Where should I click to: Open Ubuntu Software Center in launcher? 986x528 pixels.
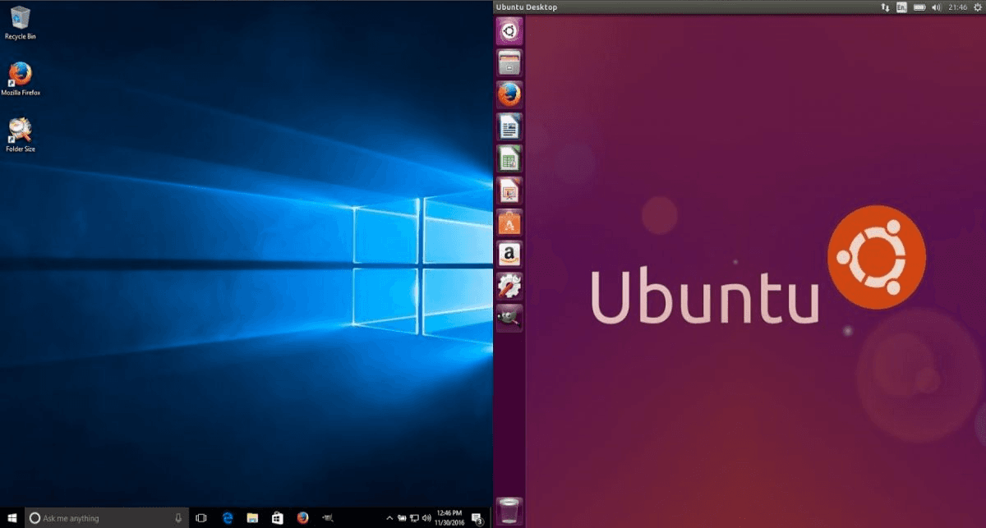point(509,223)
